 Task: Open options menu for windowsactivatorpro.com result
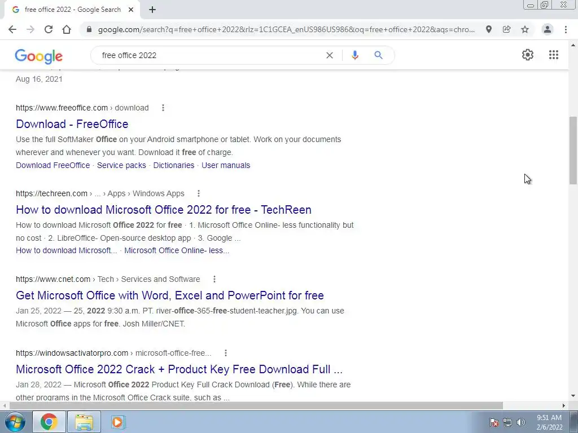pos(226,353)
